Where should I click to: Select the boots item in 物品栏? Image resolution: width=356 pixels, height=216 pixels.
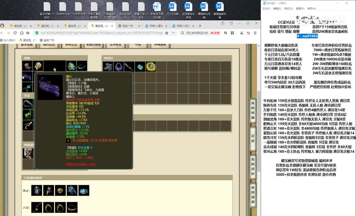[x=108, y=67]
